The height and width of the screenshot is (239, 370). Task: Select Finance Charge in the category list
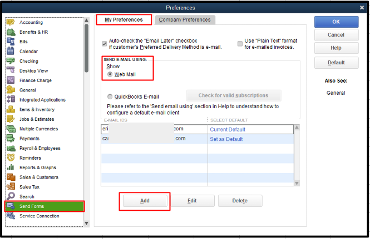36,80
